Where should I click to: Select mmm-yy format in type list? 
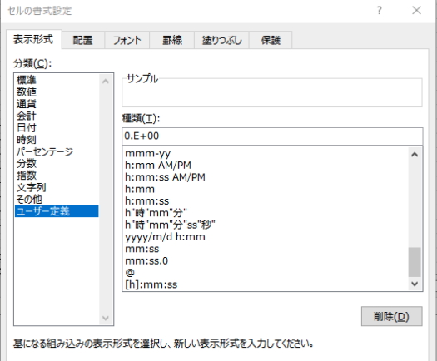click(266, 153)
